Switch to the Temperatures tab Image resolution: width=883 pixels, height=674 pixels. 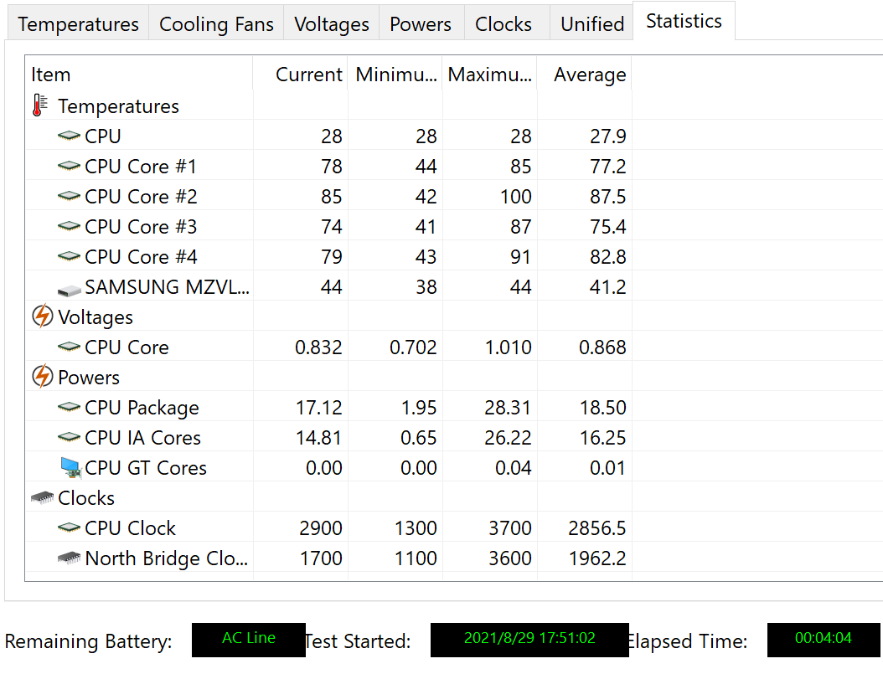coord(78,23)
